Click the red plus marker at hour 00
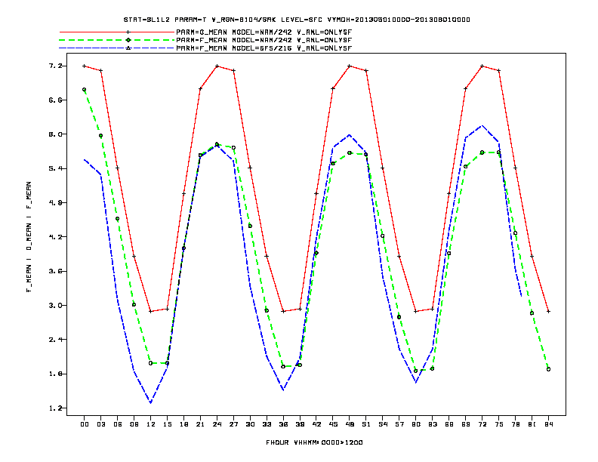This screenshot has height=462, width=598. point(85,66)
